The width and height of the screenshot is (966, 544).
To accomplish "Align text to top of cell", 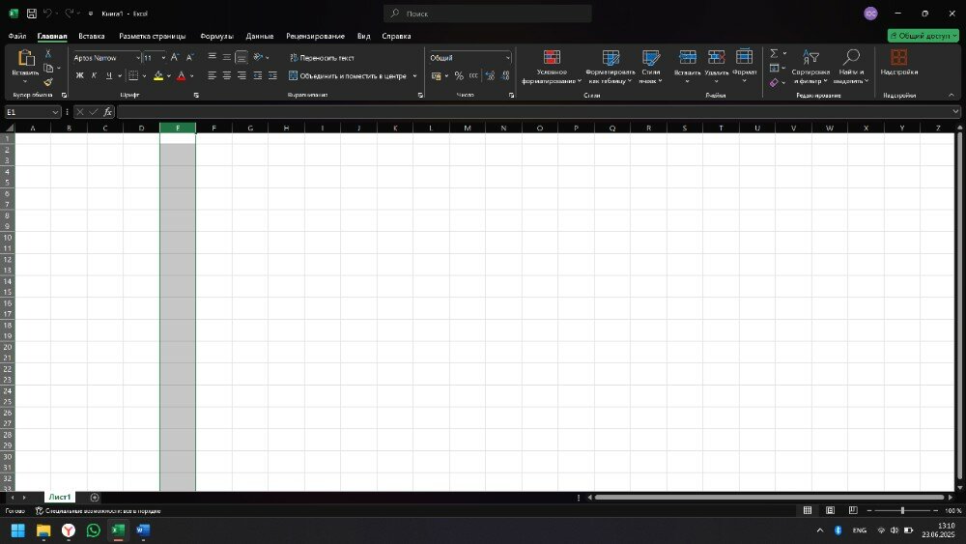I will 212,57.
